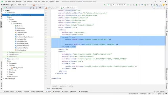Toggle Resource Manager side tool window

1,13
